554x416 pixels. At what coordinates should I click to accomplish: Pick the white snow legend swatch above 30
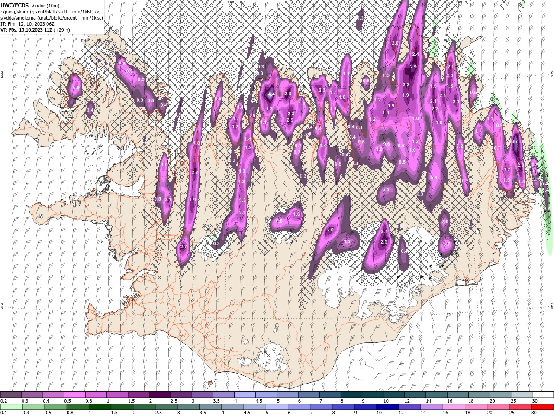pyautogui.click(x=543, y=394)
